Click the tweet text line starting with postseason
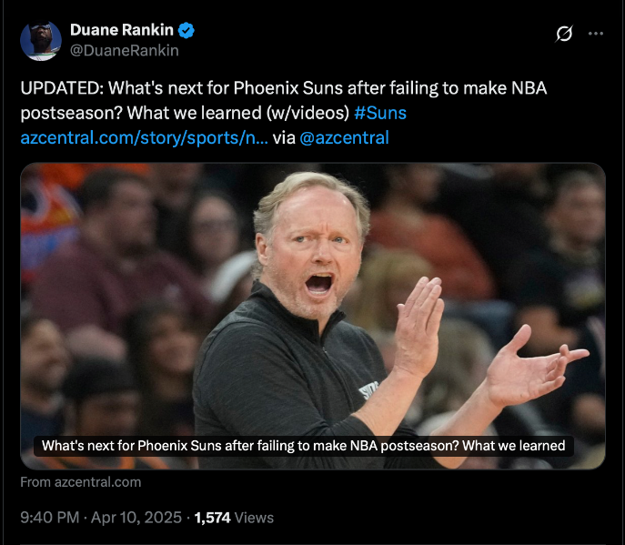Image resolution: width=625 pixels, height=545 pixels. [x=213, y=113]
